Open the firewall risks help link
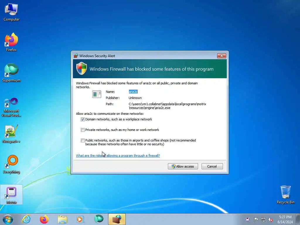The image size is (300, 225). click(x=118, y=156)
